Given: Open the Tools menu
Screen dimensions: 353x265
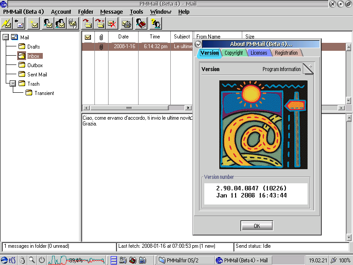Looking at the screenshot, I should (x=136, y=12).
